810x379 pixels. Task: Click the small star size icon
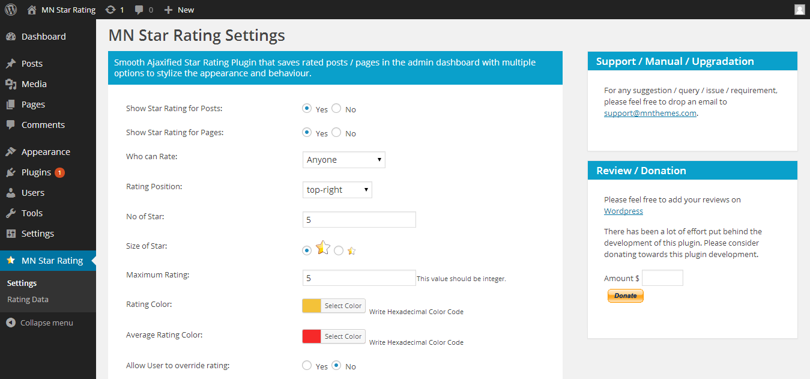pos(352,251)
